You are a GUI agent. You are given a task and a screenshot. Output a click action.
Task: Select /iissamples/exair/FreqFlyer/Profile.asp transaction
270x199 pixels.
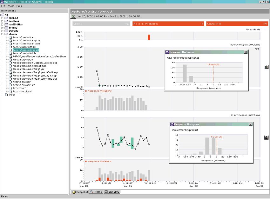35,79
